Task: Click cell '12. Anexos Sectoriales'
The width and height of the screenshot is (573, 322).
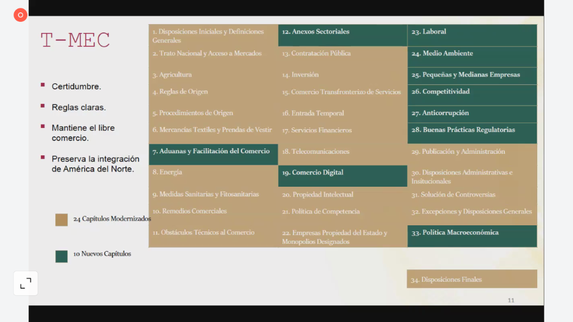Action: [x=343, y=35]
